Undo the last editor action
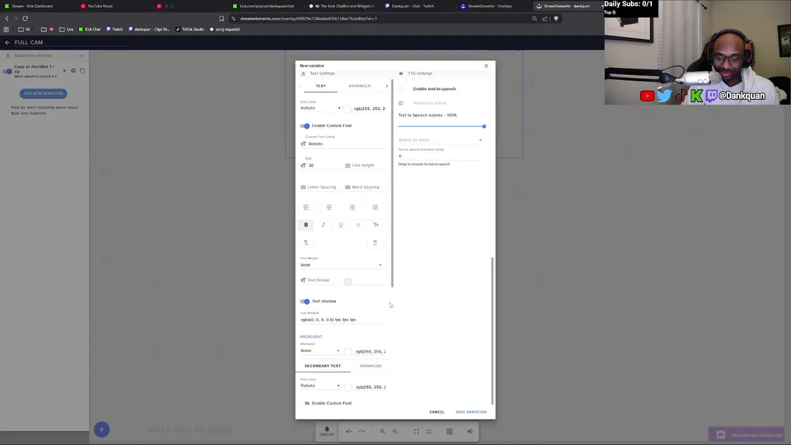Screen dimensions: 791x445 (x=349, y=431)
